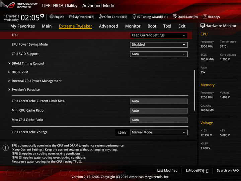
Task: Click memory voltage value 1.408 V
Action: pyautogui.click(x=225, y=97)
